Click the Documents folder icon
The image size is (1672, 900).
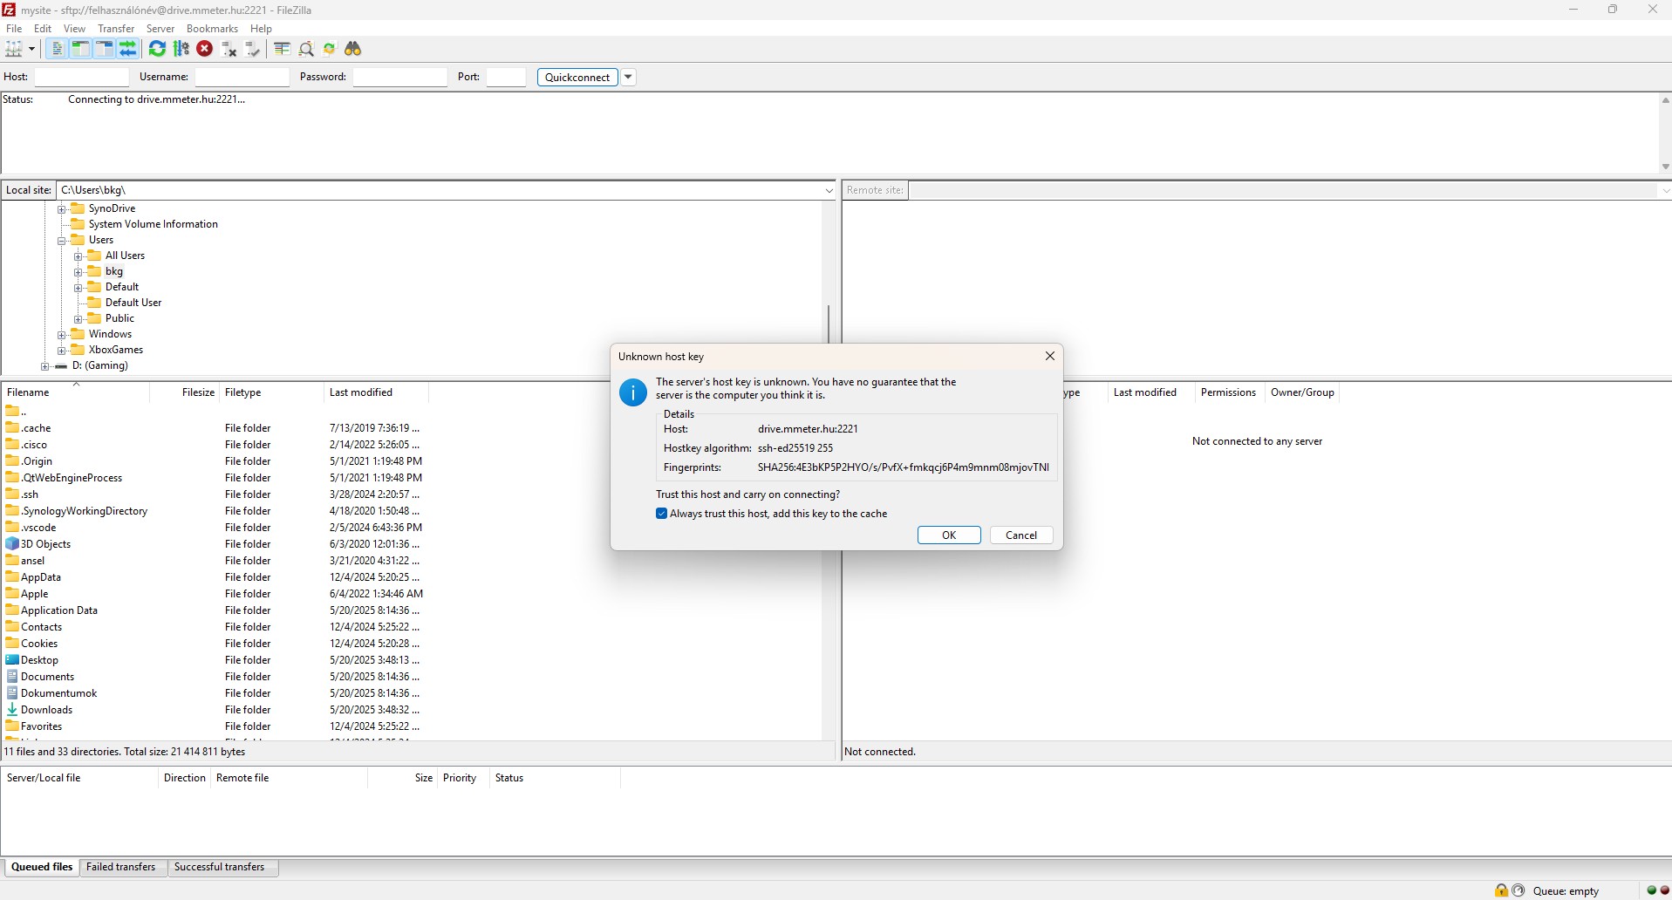point(12,676)
